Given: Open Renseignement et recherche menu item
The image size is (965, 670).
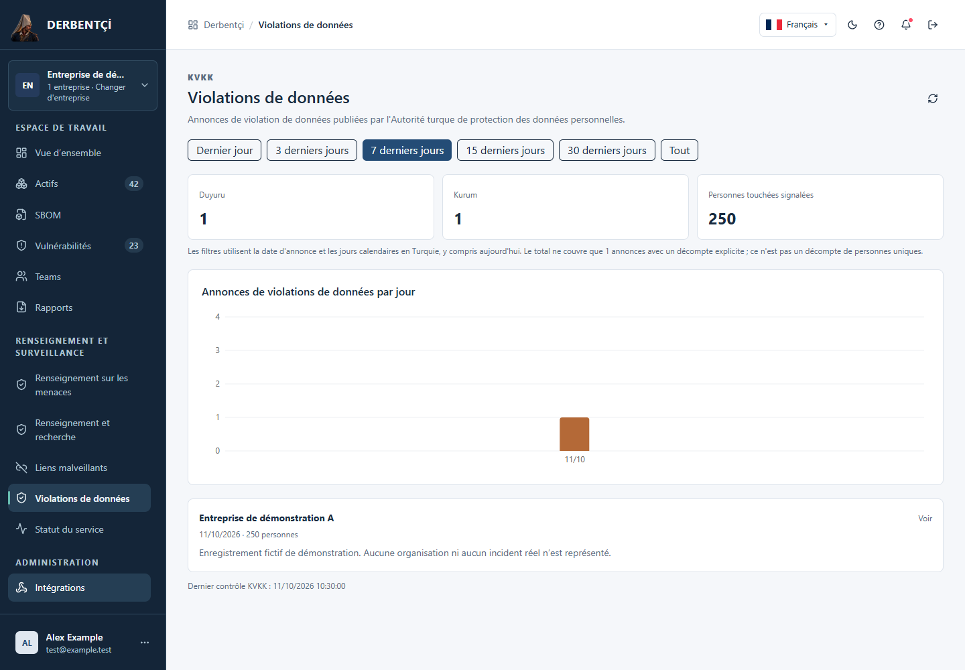Looking at the screenshot, I should tap(79, 430).
